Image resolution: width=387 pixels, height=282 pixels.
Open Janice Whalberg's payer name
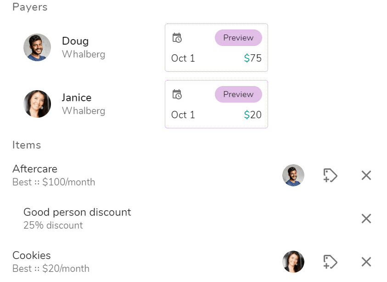point(77,98)
